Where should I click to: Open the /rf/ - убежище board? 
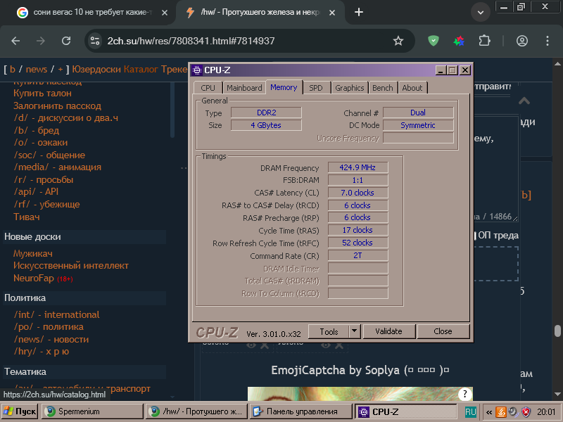pos(46,204)
